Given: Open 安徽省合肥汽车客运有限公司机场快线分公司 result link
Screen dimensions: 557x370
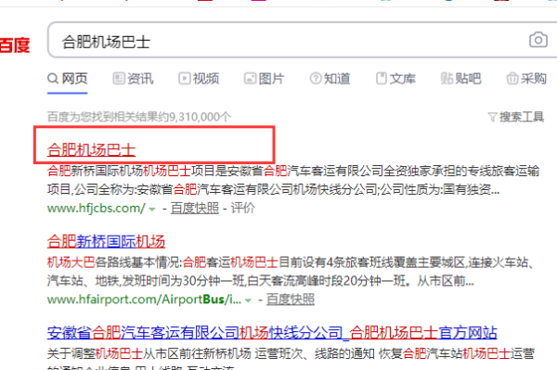Looking at the screenshot, I should tap(272, 333).
